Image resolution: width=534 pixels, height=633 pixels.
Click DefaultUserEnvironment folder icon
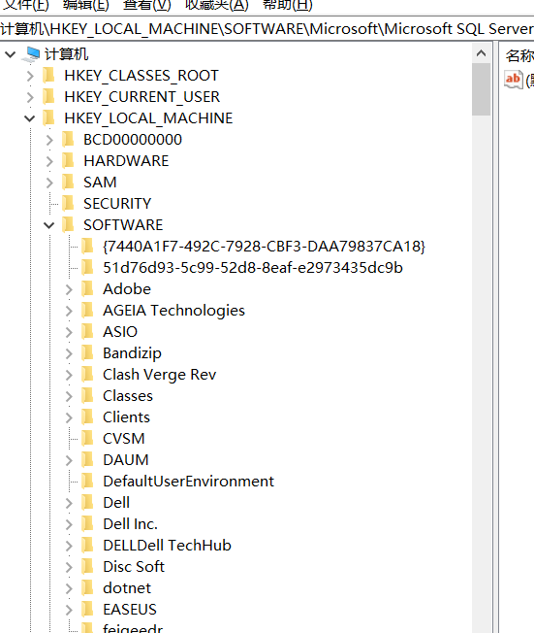coord(87,482)
